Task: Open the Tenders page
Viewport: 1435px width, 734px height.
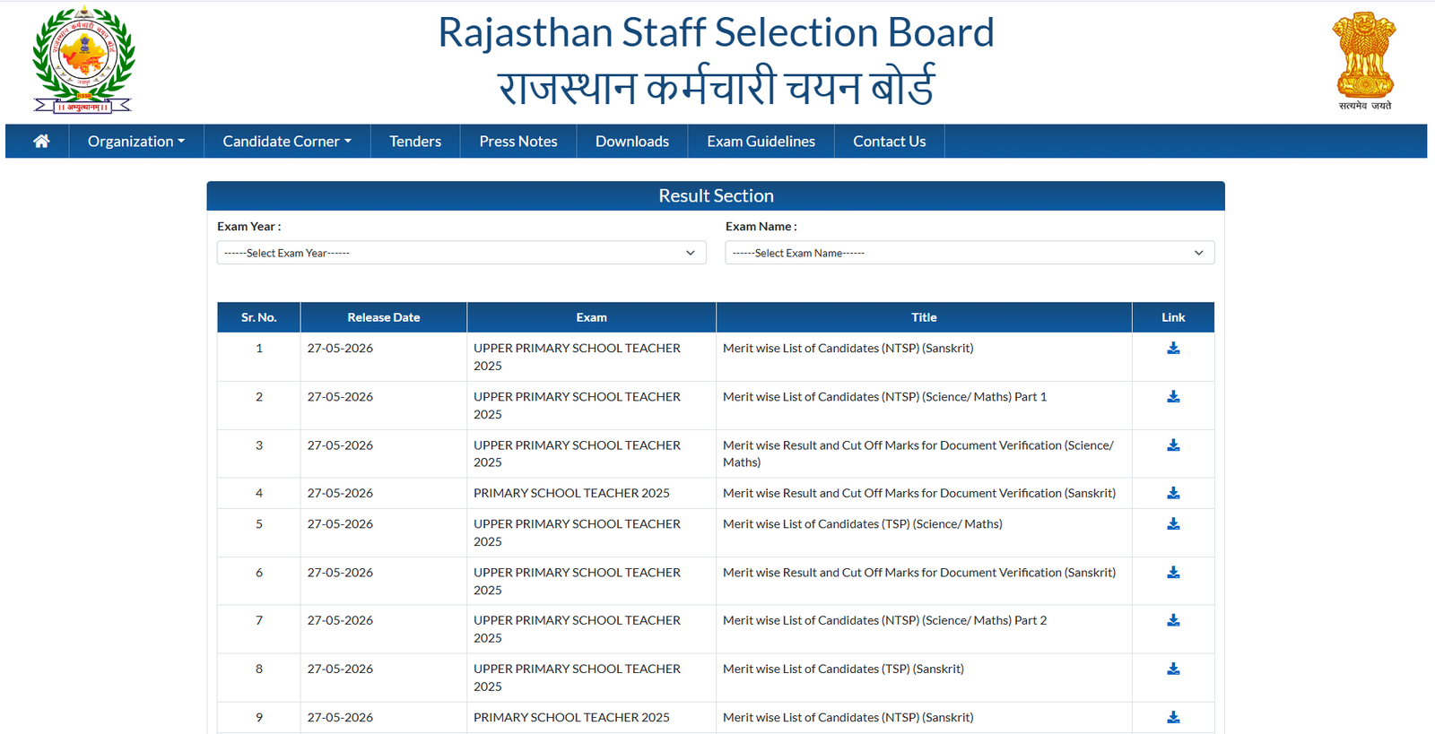Action: coord(415,141)
